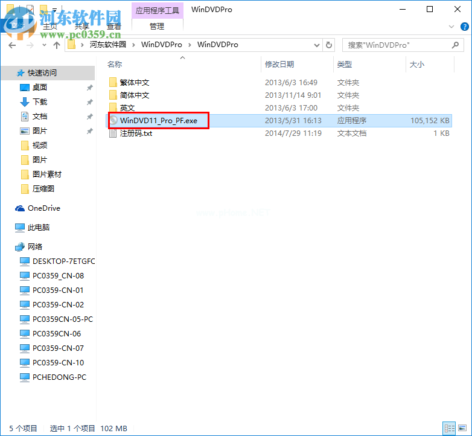Open the 查看 ribbon tab
The height and width of the screenshot is (436, 472).
(114, 27)
